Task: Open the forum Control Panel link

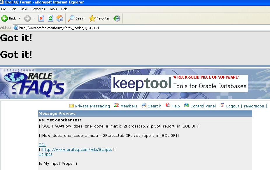Action: (x=203, y=106)
